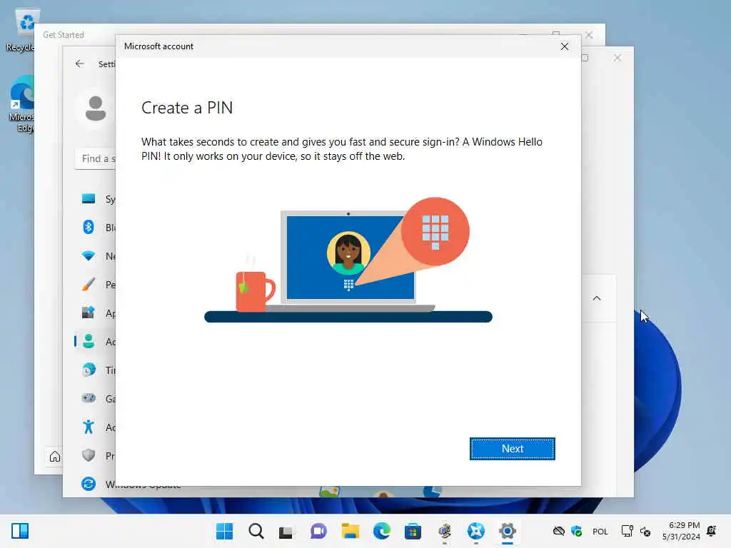Launch Microsoft Edge from the taskbar
This screenshot has width=731, height=548.
[381, 531]
